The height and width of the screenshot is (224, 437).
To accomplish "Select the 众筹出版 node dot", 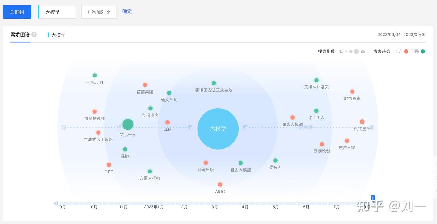I will (206, 163).
